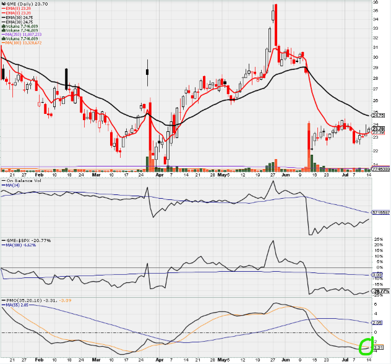Click the 5715587 OBV moving average tag
Image resolution: width=391 pixels, height=364 pixels.
(x=380, y=212)
